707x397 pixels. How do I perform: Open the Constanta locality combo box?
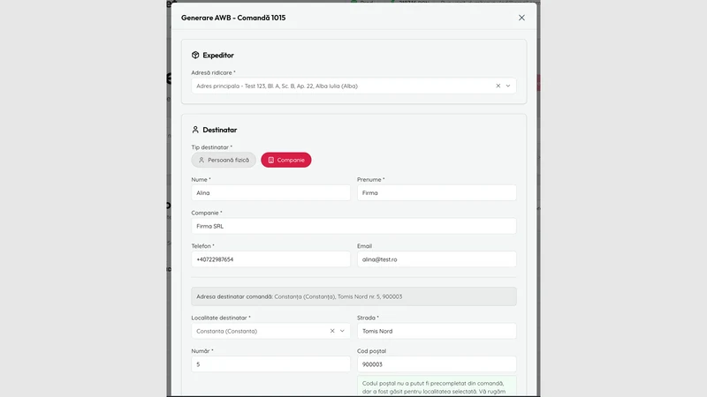[x=270, y=331]
